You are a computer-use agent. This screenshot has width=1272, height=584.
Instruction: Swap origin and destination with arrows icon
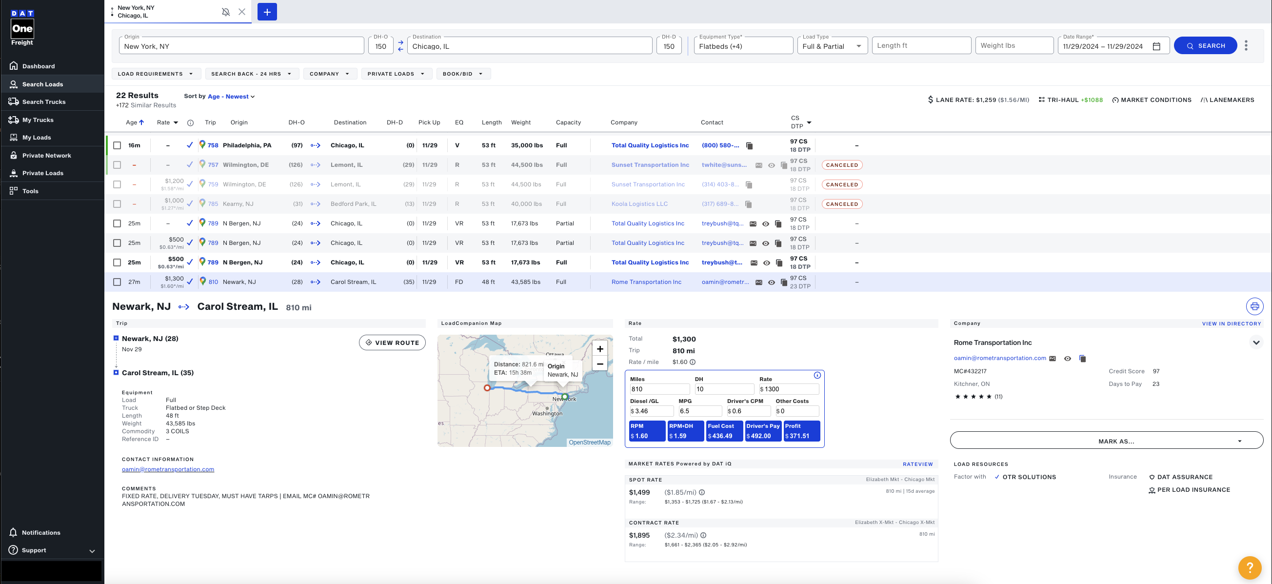coord(400,46)
